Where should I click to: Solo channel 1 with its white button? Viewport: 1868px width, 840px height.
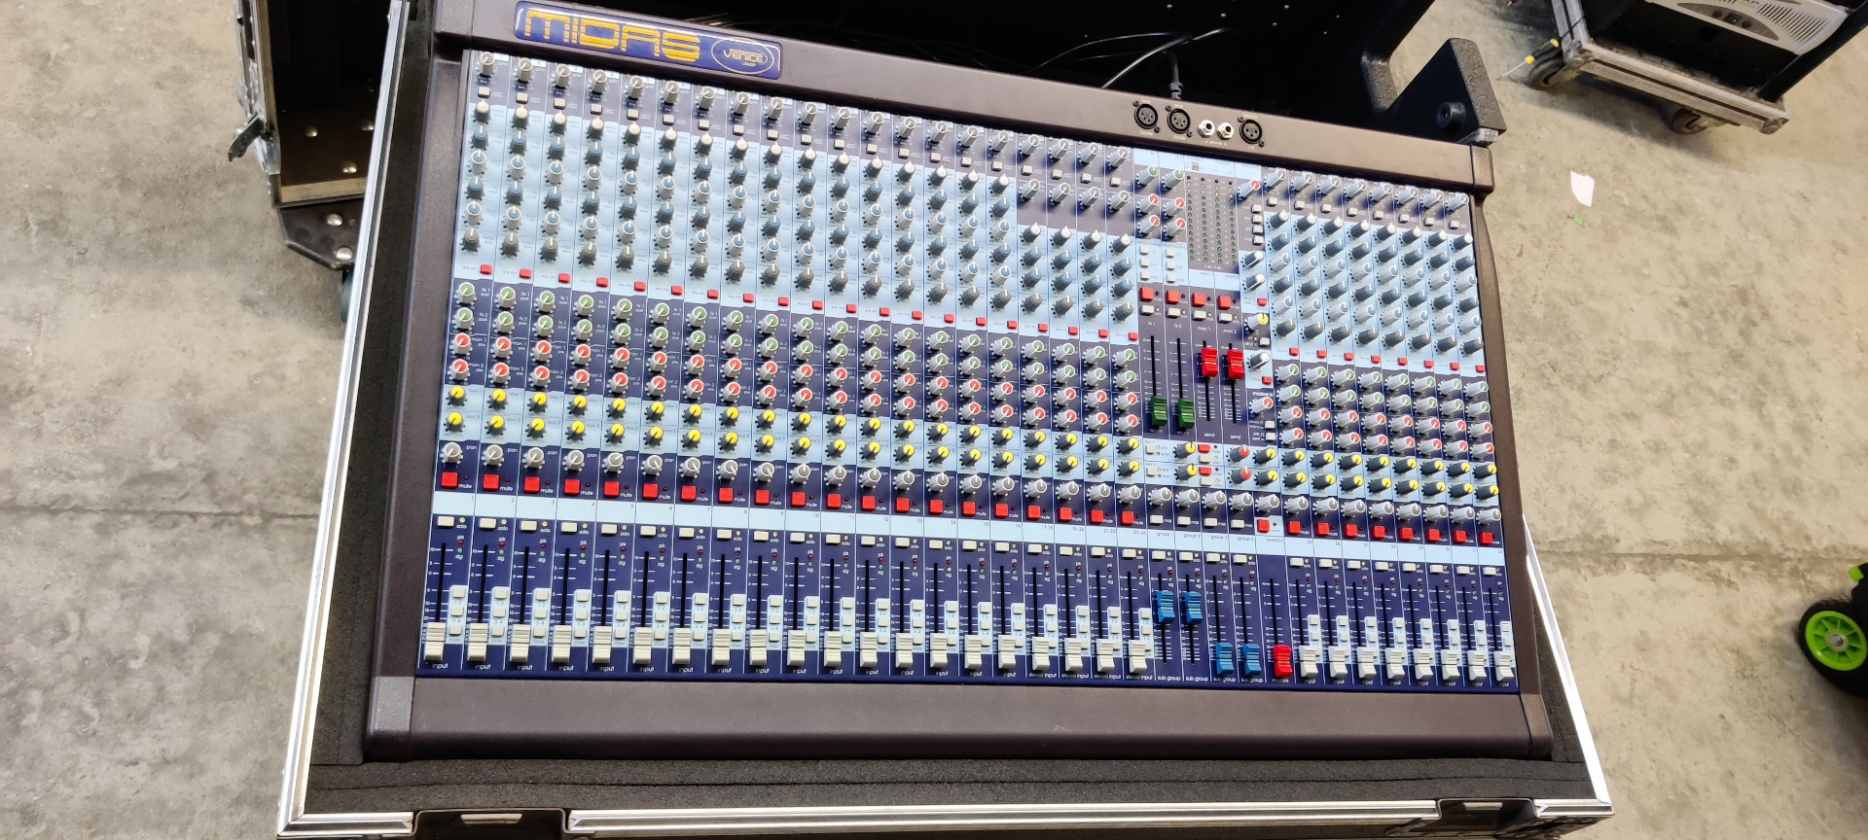pos(445,523)
